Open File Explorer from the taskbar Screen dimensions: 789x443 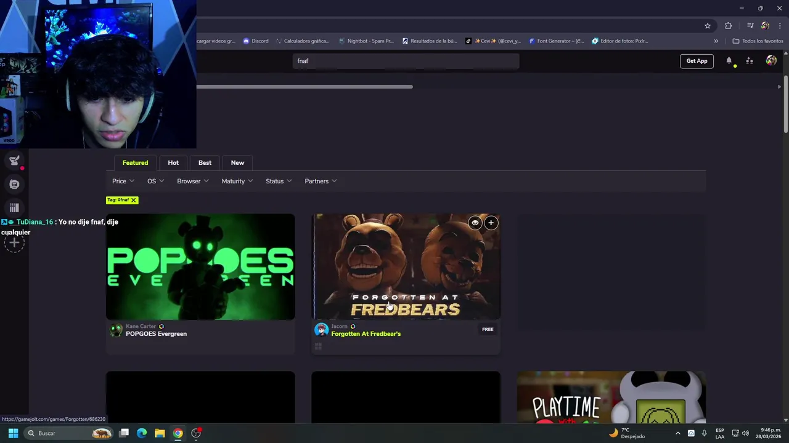point(160,433)
